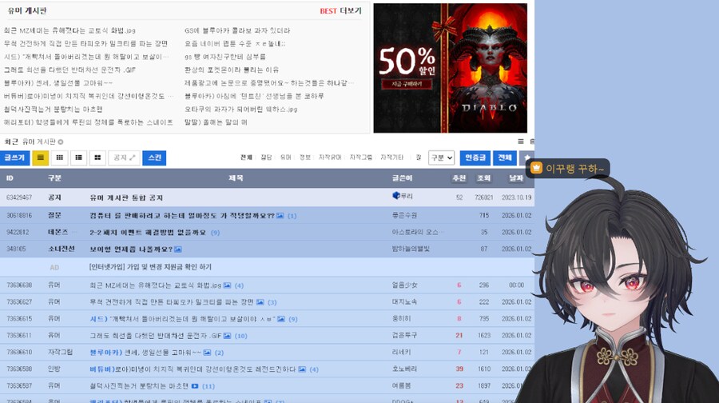Click the blue 전체 button
719x403 pixels.
(505, 158)
